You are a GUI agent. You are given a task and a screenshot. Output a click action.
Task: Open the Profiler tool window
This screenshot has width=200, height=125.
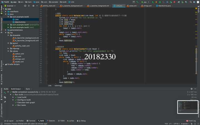20,121
